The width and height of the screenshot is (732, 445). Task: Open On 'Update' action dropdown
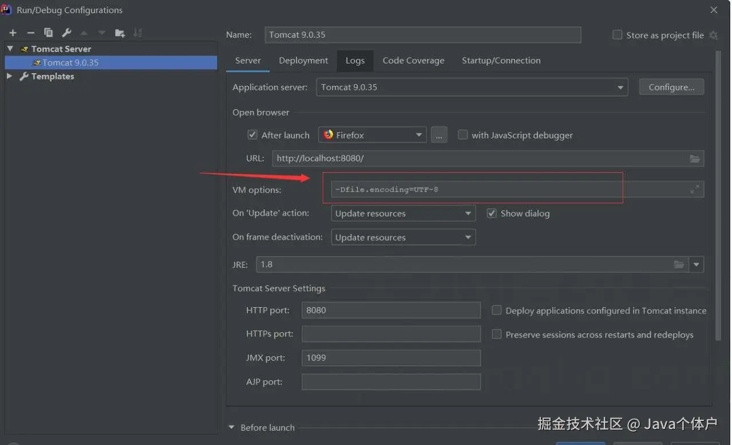point(403,213)
